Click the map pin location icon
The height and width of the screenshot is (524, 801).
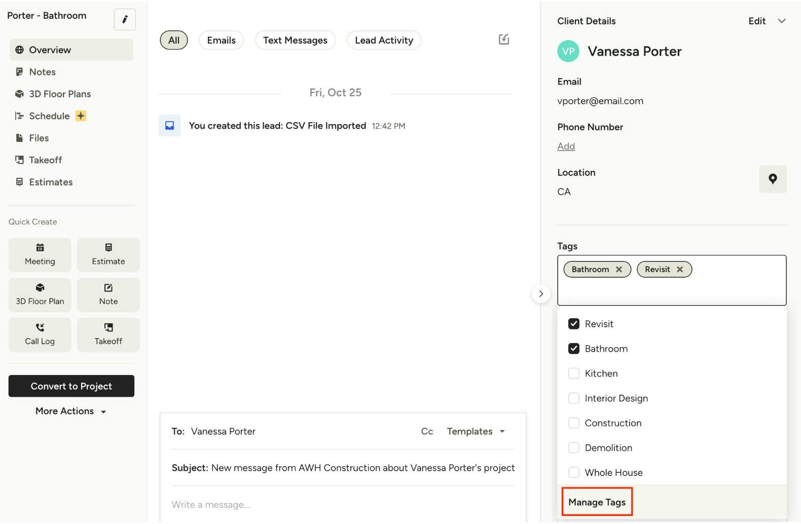[x=772, y=179]
